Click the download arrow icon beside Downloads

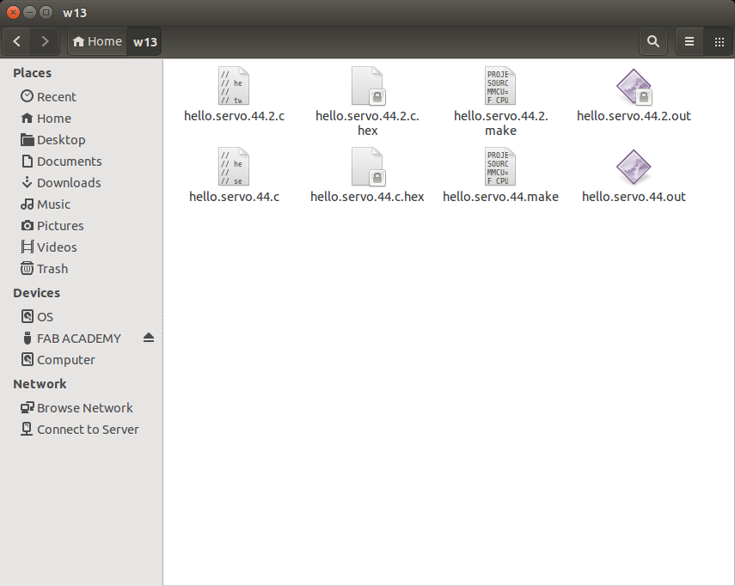pyautogui.click(x=28, y=182)
